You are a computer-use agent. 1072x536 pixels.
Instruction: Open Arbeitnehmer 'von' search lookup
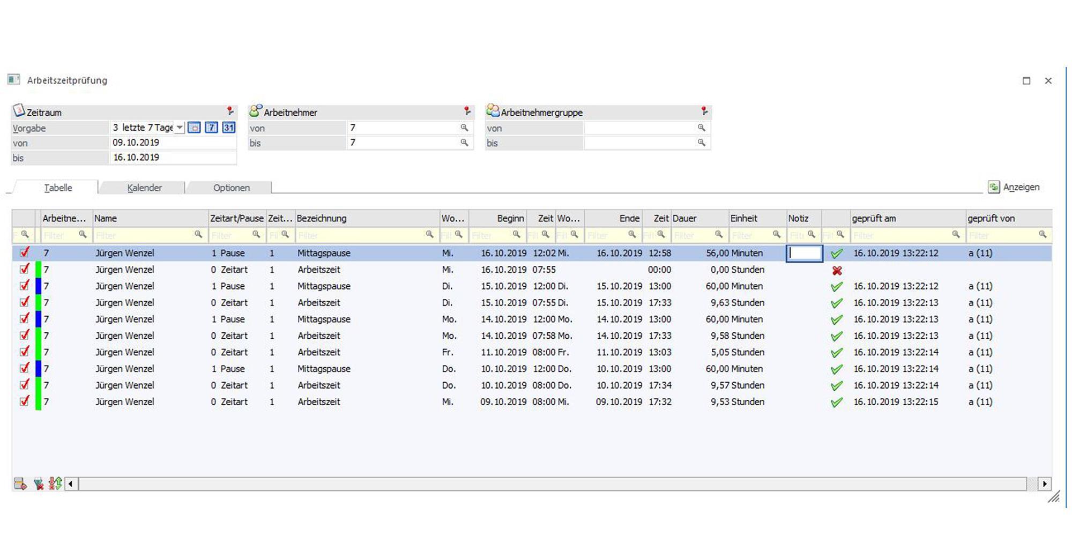pyautogui.click(x=464, y=128)
